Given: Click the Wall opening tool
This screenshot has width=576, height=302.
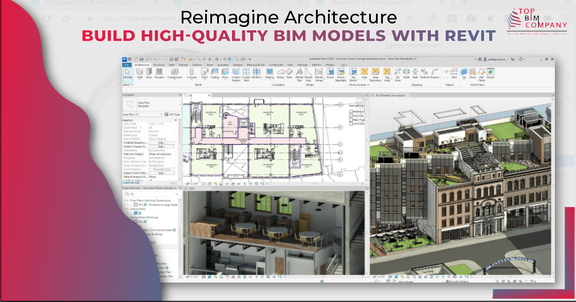Looking at the screenshot, I should [x=415, y=73].
